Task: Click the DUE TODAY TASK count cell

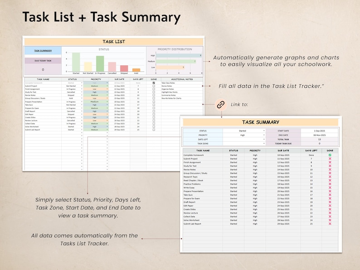Action: click(43, 69)
